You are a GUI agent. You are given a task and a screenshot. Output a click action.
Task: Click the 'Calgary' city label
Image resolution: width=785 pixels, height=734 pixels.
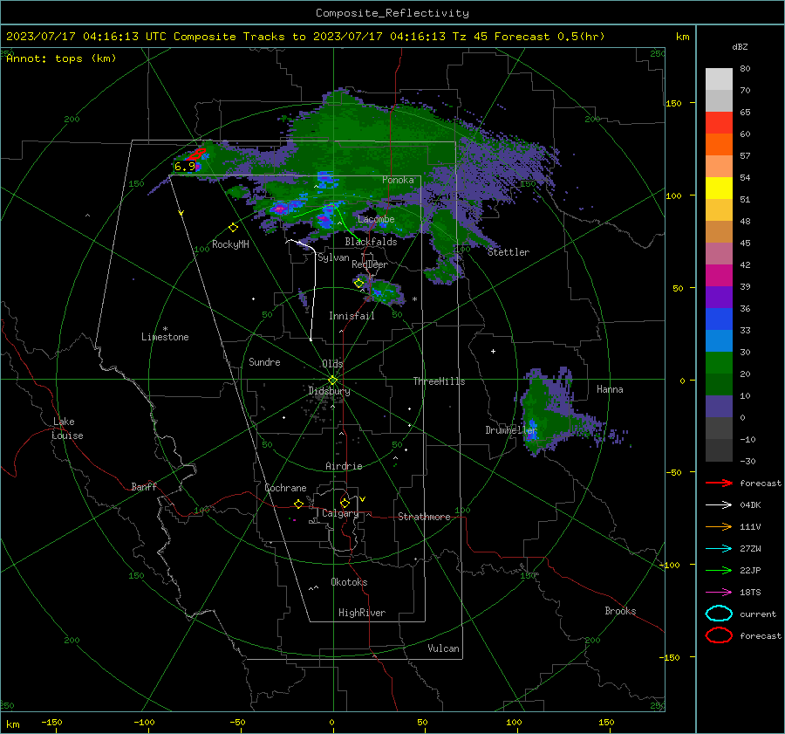pyautogui.click(x=340, y=513)
